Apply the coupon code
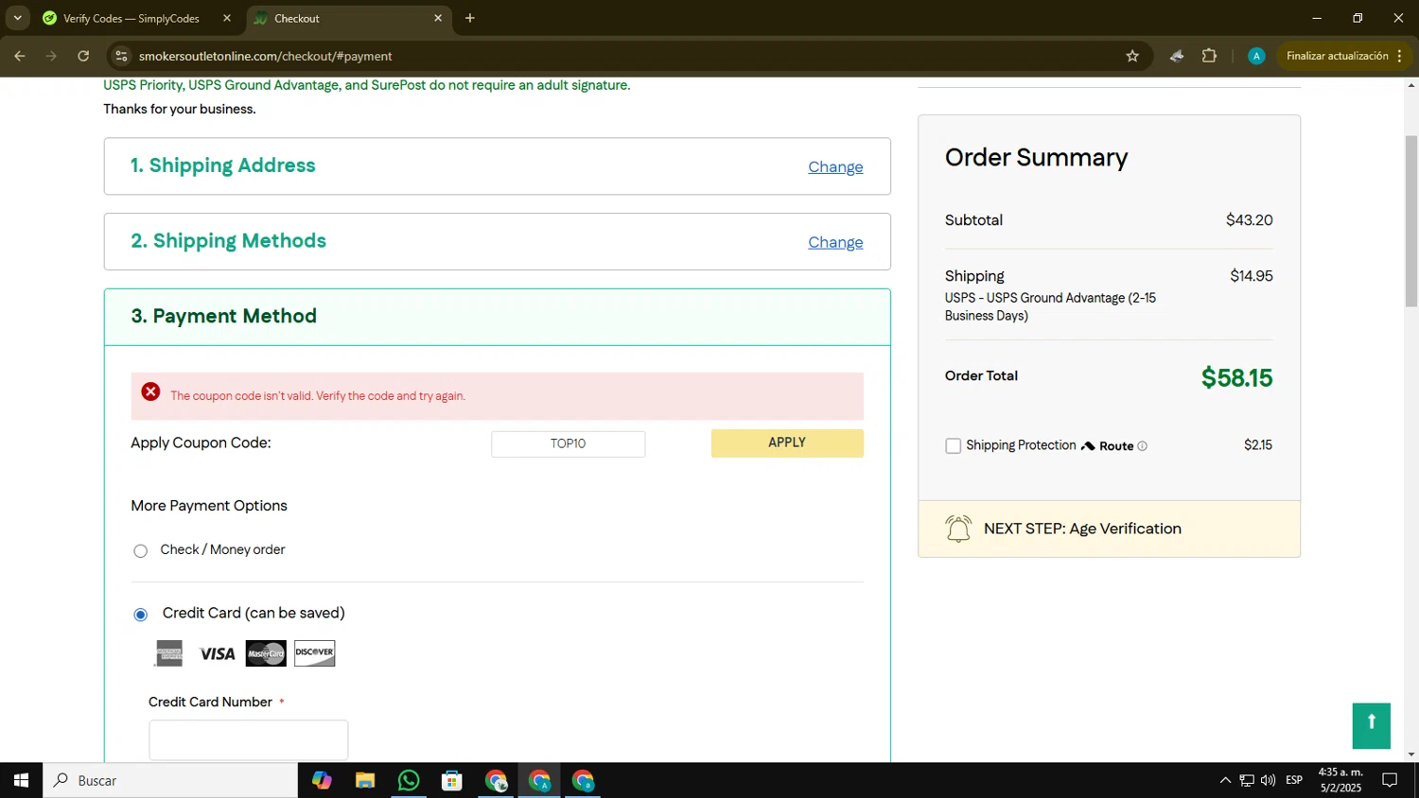Viewport: 1419px width, 798px height. pyautogui.click(x=787, y=443)
